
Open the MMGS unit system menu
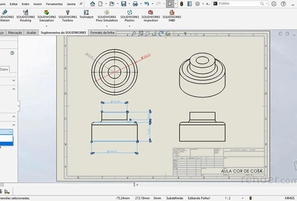pyautogui.click(x=290, y=198)
